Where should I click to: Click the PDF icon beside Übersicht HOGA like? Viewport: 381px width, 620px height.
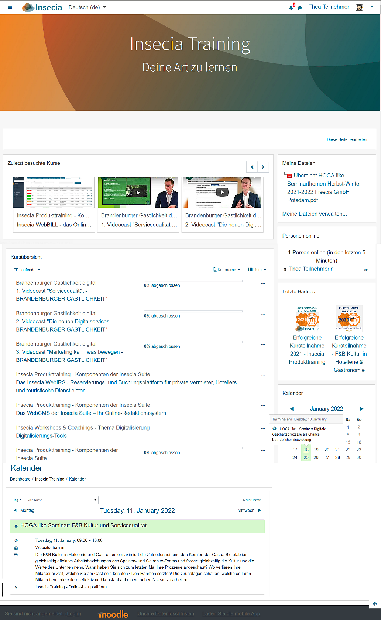289,176
